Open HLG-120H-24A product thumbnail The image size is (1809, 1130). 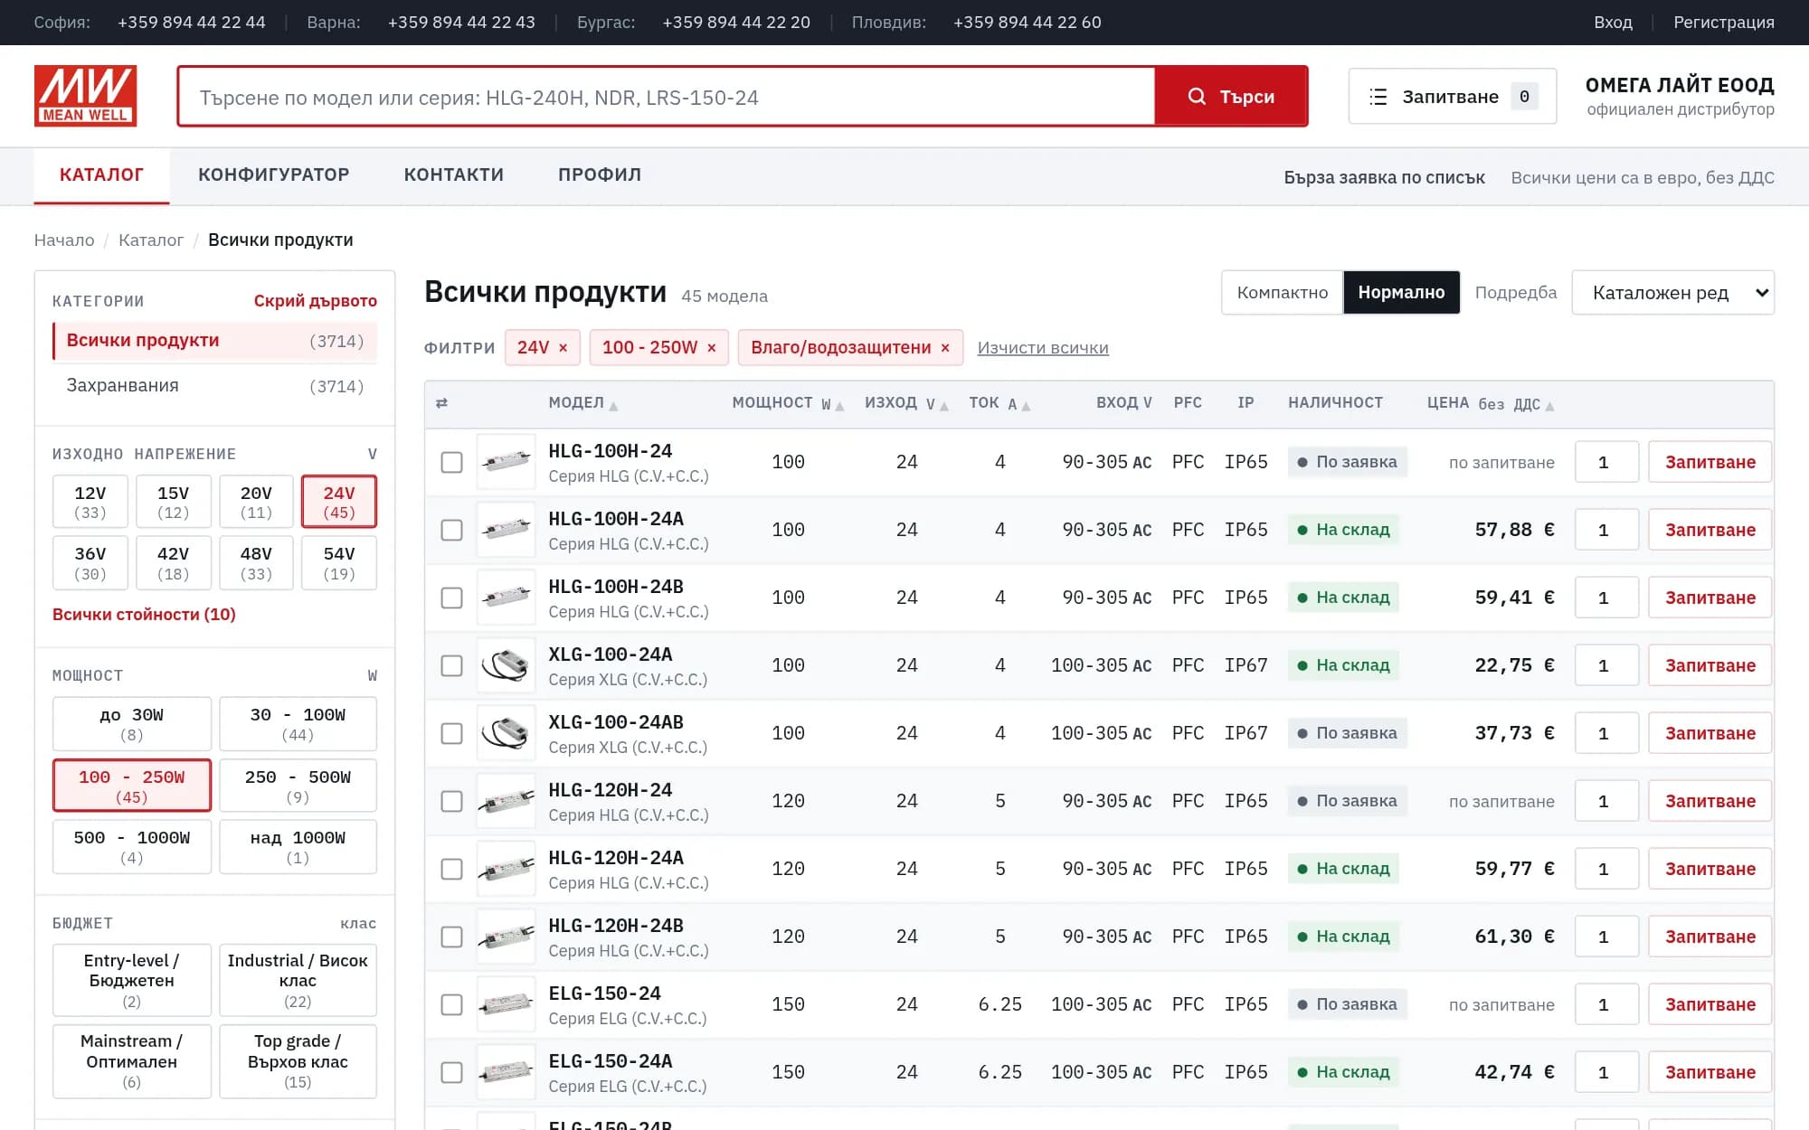[x=506, y=869]
